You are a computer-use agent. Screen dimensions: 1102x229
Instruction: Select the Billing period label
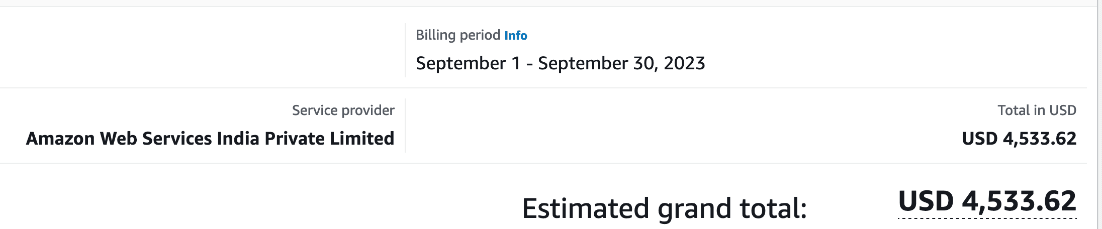coord(457,35)
